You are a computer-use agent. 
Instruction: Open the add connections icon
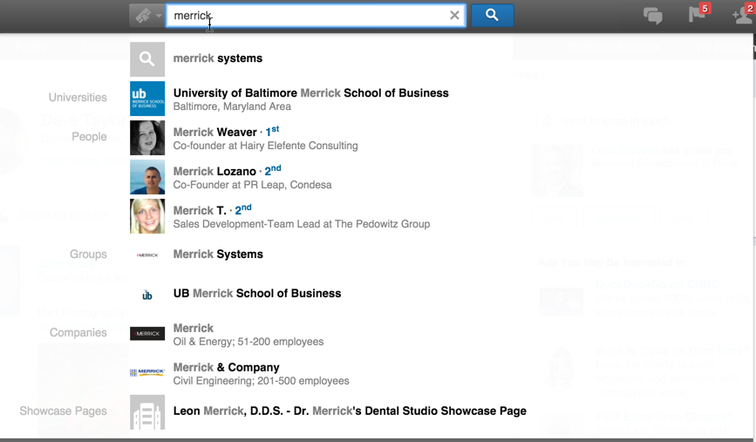point(740,15)
